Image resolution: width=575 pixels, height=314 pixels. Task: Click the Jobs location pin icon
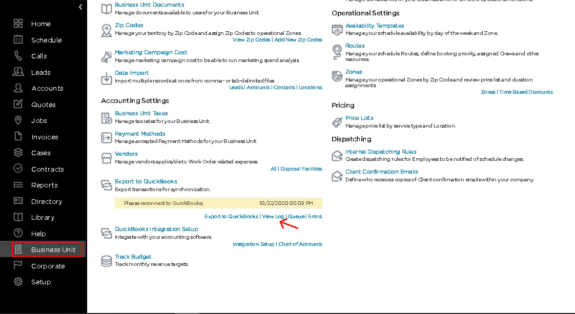(x=18, y=120)
